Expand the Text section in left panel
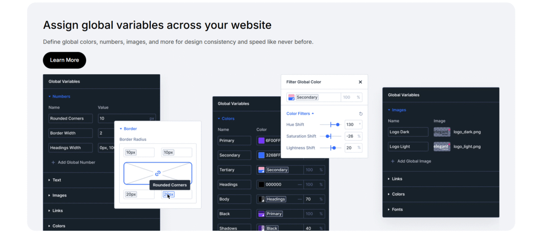 tap(55, 180)
